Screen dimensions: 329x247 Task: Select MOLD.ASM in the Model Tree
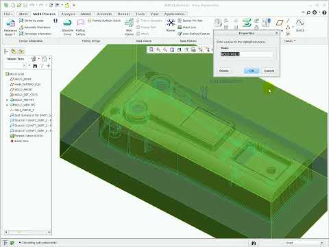[14, 74]
